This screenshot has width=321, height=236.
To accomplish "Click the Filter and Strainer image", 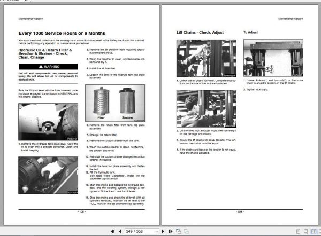I will (115, 103).
